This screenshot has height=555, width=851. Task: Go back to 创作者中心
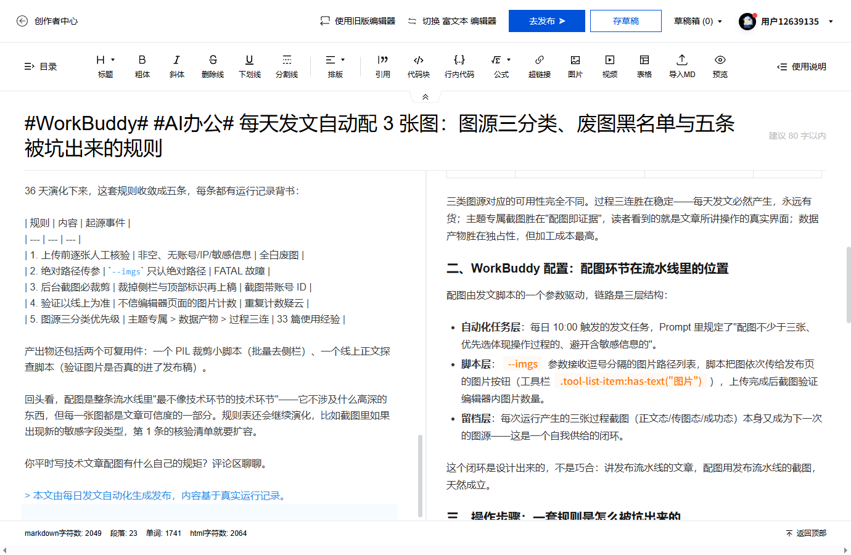click(x=47, y=21)
